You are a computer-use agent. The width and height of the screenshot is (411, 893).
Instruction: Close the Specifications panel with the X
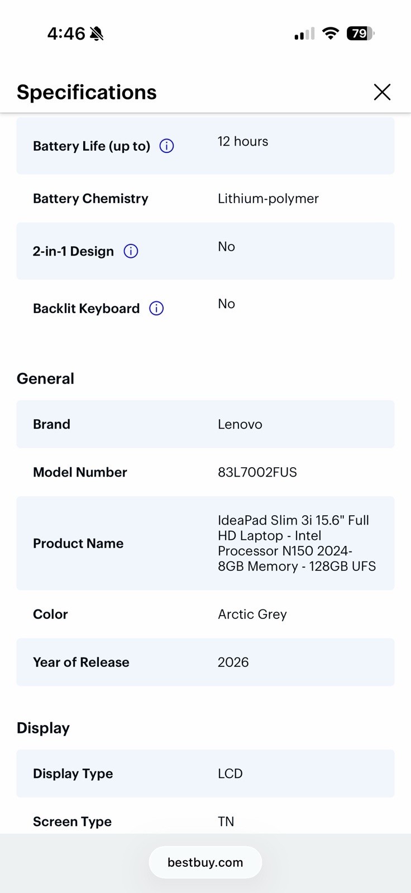click(x=382, y=92)
